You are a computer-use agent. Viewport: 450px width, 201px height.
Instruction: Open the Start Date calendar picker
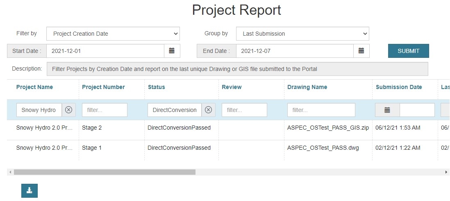tap(172, 51)
